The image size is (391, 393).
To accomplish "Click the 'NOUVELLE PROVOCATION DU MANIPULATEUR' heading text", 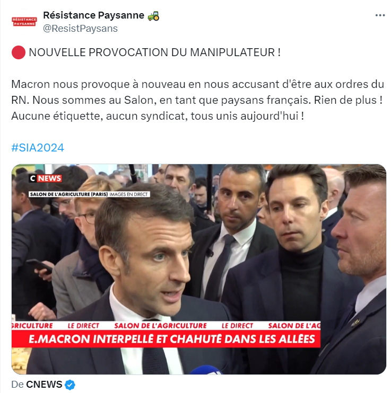I will click(155, 52).
